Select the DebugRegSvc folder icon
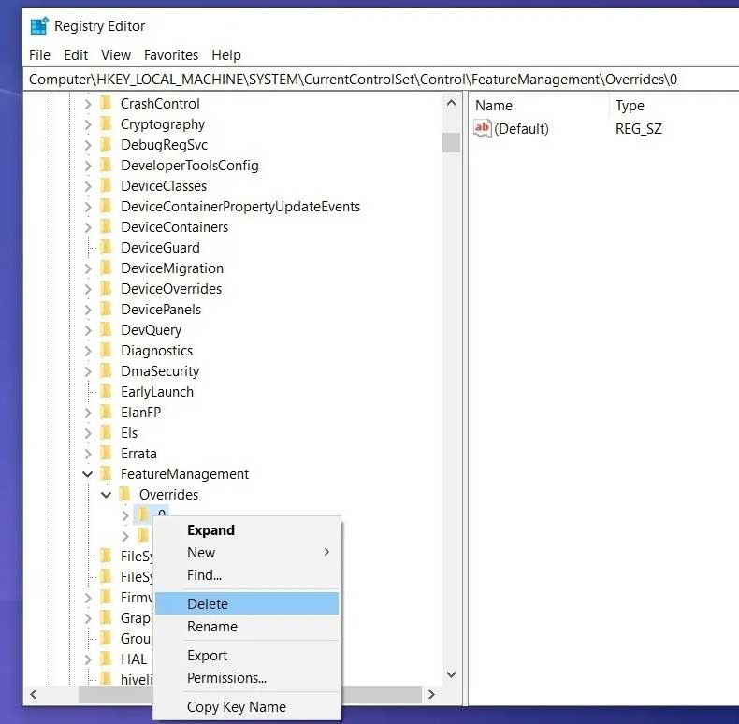739x724 pixels. (107, 144)
